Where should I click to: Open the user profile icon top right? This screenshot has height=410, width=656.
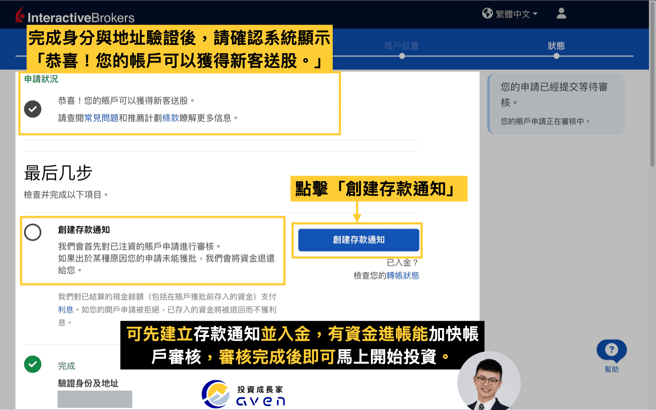[x=561, y=13]
